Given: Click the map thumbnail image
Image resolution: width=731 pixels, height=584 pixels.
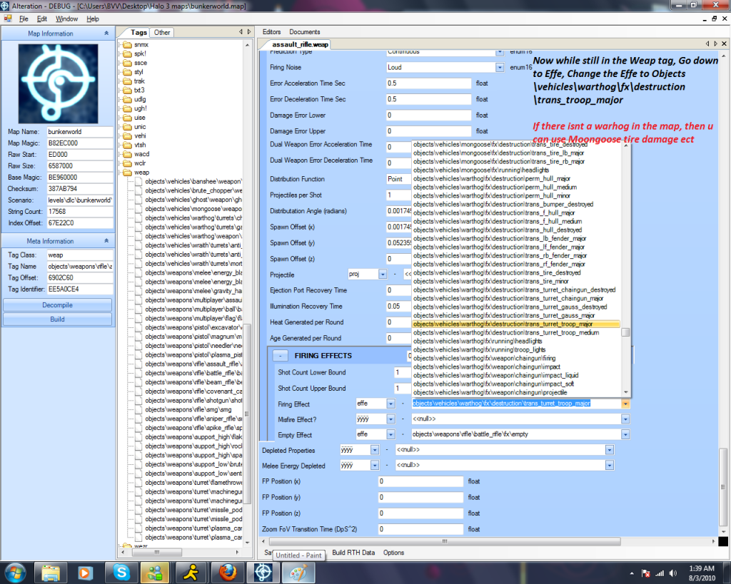Looking at the screenshot, I should (58, 84).
